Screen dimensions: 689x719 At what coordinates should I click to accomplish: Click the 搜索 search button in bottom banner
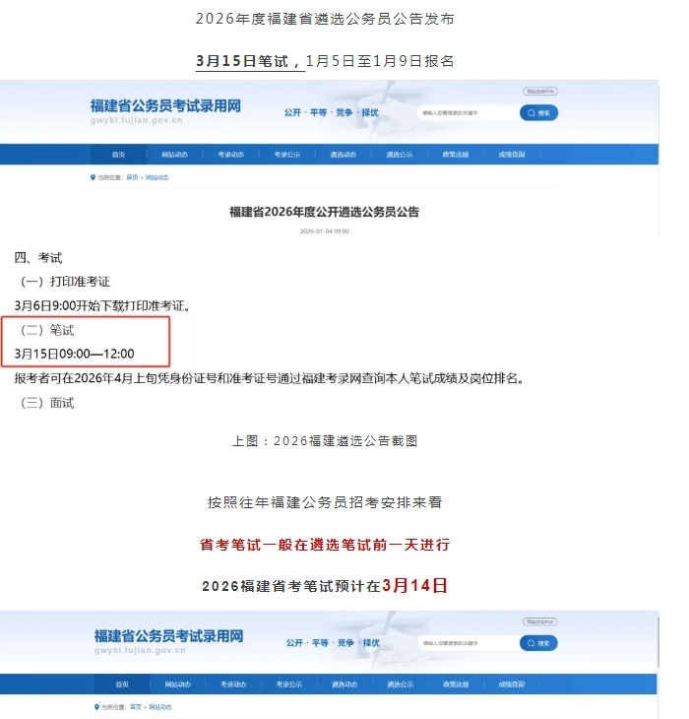coord(538,643)
